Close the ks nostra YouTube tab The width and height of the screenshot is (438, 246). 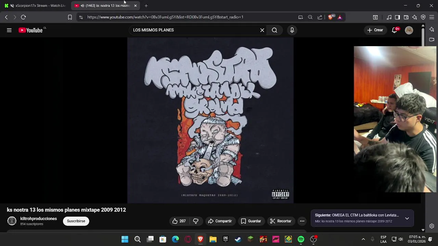pyautogui.click(x=135, y=6)
